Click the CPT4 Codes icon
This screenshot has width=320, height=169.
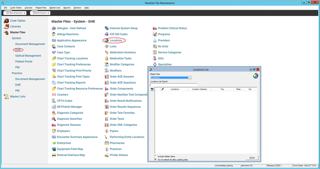point(53,100)
